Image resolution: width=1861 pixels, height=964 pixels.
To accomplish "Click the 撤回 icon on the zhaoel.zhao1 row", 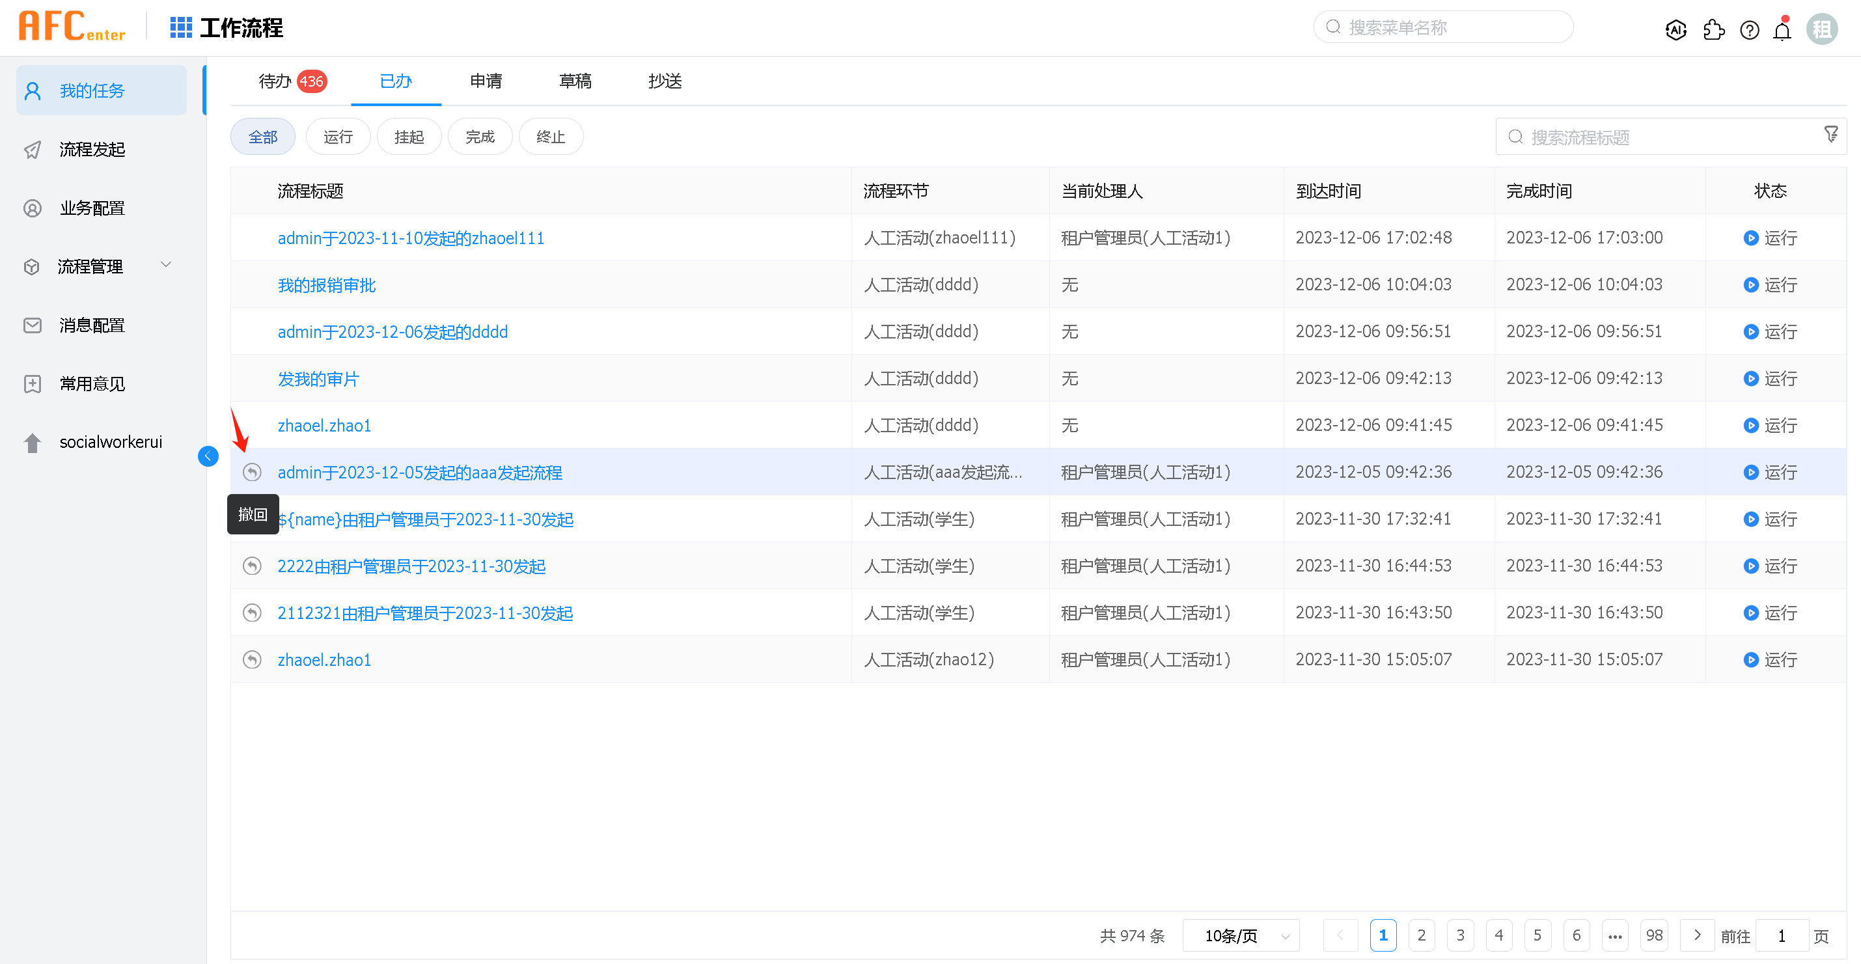I will click(251, 659).
